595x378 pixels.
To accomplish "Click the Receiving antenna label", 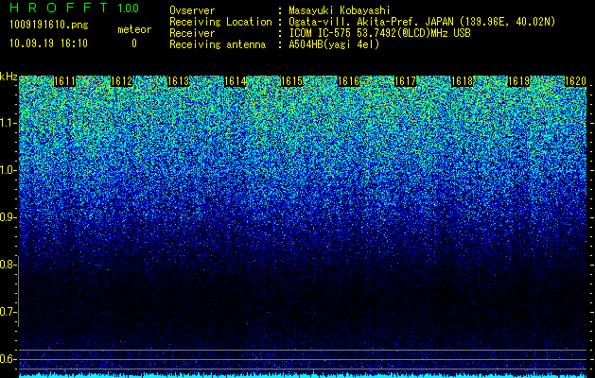I will tap(218, 44).
